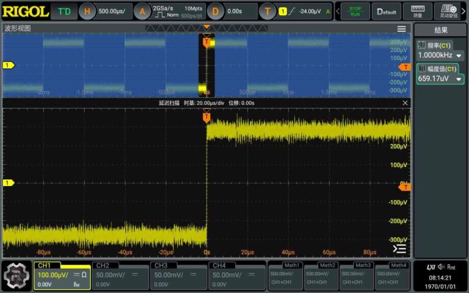Click the orange H horizontal timebase icon
The height and width of the screenshot is (293, 469).
coord(88,11)
